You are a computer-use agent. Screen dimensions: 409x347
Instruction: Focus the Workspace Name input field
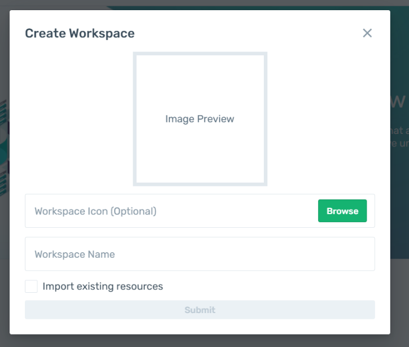(200, 254)
